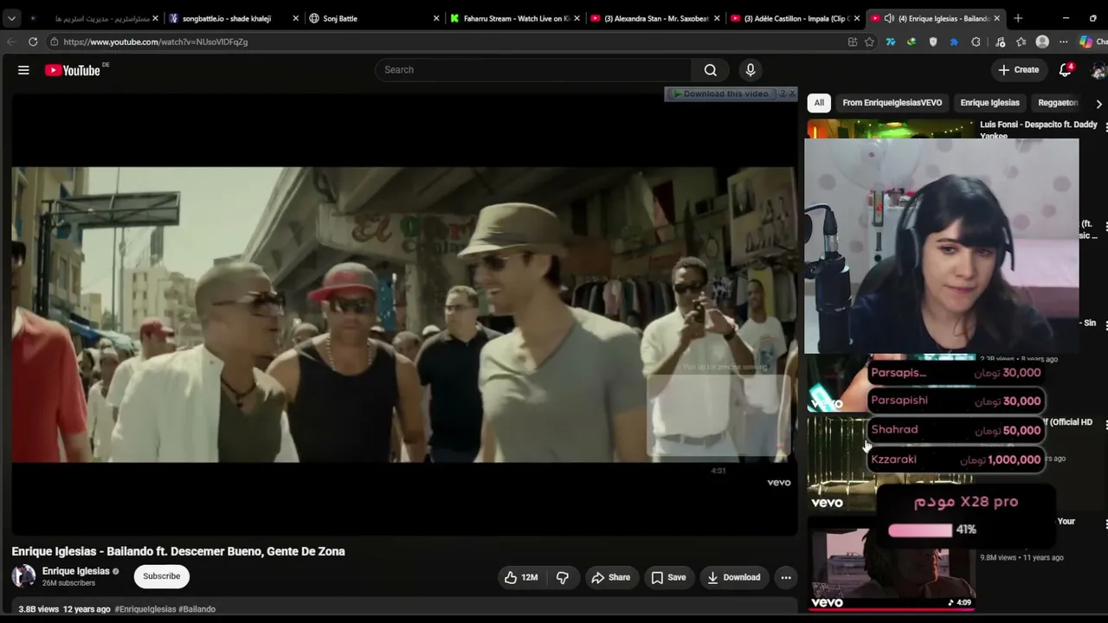Like the Bailando video
Screen dimensions: 1108x623
pos(520,577)
